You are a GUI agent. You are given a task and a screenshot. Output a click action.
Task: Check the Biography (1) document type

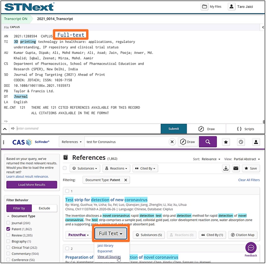(x=8, y=241)
